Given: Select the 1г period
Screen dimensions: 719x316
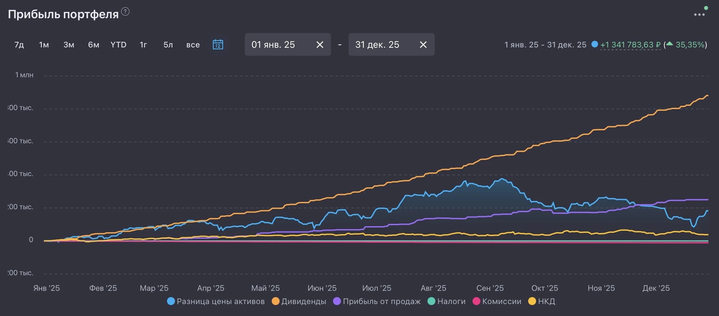Looking at the screenshot, I should pos(143,45).
